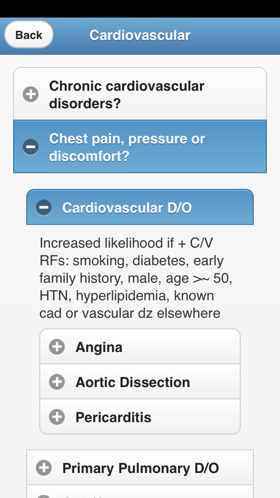
Task: Tap the plus icon next to Angina
Action: pos(57,347)
